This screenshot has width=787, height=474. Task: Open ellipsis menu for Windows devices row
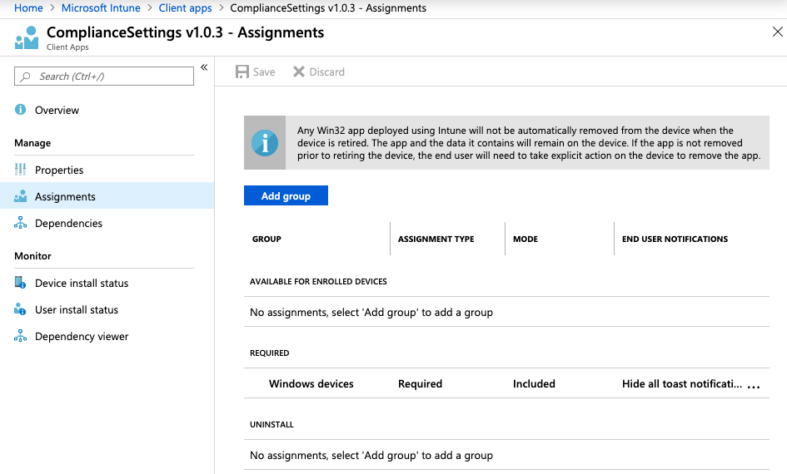tap(754, 387)
